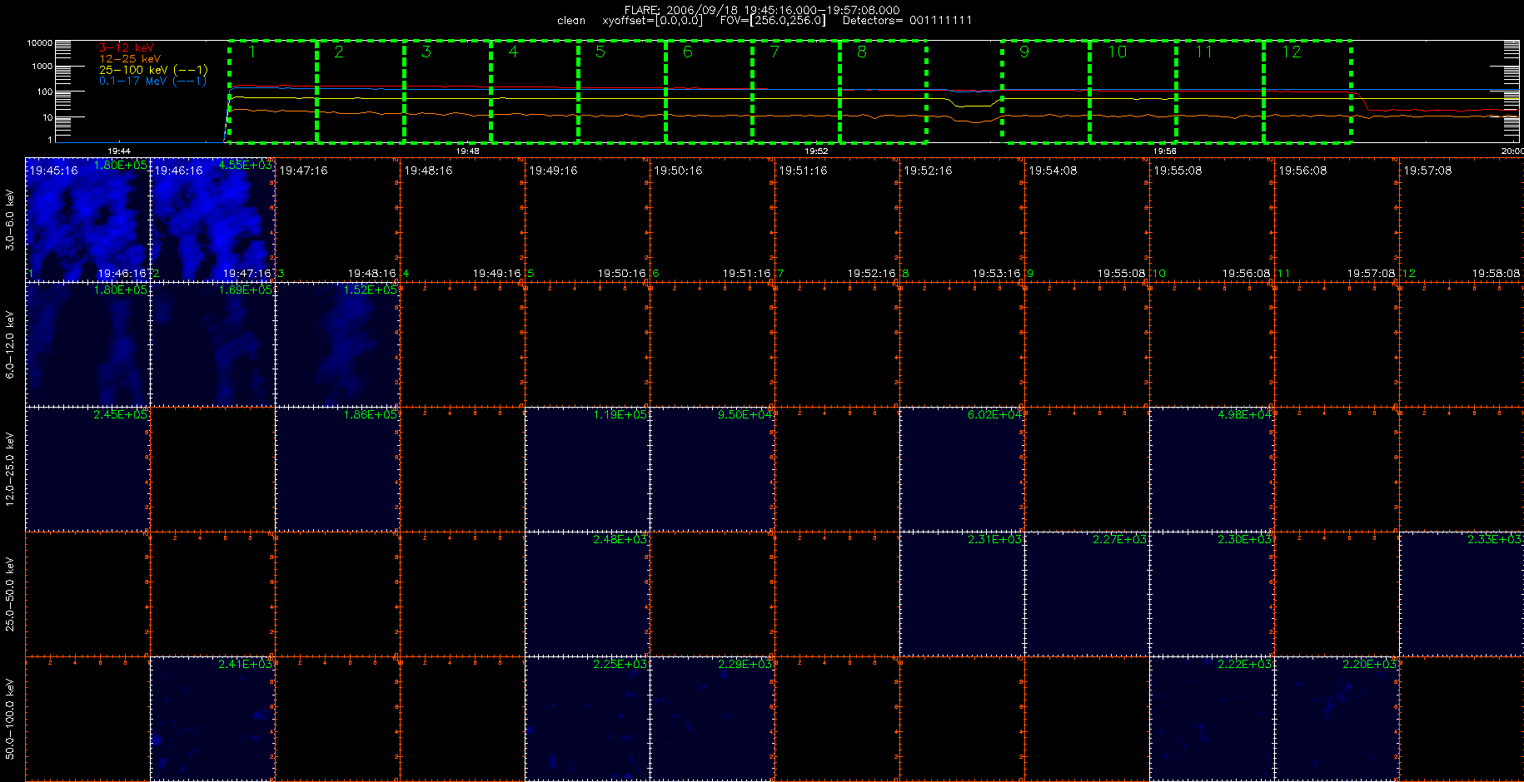Click the '2.30E+03' peak value
Screen dimensions: 1524x782
pyautogui.click(x=1244, y=539)
